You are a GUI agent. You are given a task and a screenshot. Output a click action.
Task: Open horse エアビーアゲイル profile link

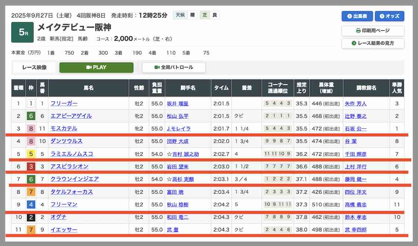coord(71,116)
